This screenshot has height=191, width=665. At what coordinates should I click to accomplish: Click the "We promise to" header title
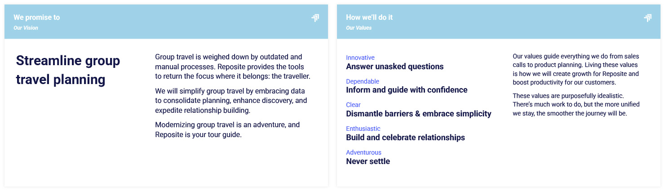point(36,18)
